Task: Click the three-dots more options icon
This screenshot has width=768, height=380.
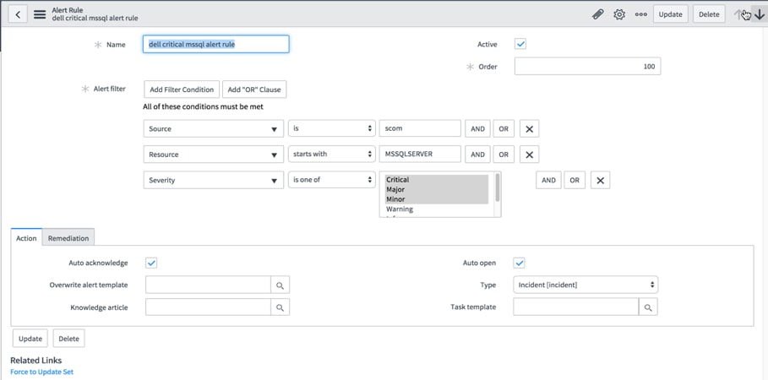Action: pos(641,14)
